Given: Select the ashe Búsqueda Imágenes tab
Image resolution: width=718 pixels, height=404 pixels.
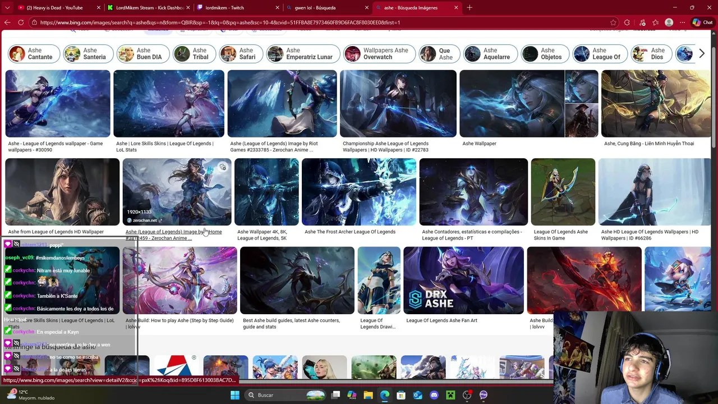Looking at the screenshot, I should (417, 8).
